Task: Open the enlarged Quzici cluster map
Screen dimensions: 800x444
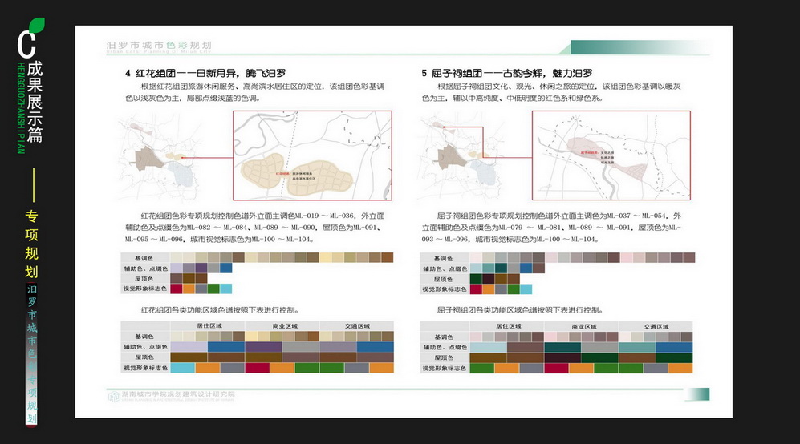Action: tap(611, 155)
